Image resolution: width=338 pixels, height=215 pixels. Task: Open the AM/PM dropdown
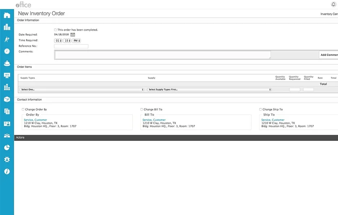(x=76, y=41)
